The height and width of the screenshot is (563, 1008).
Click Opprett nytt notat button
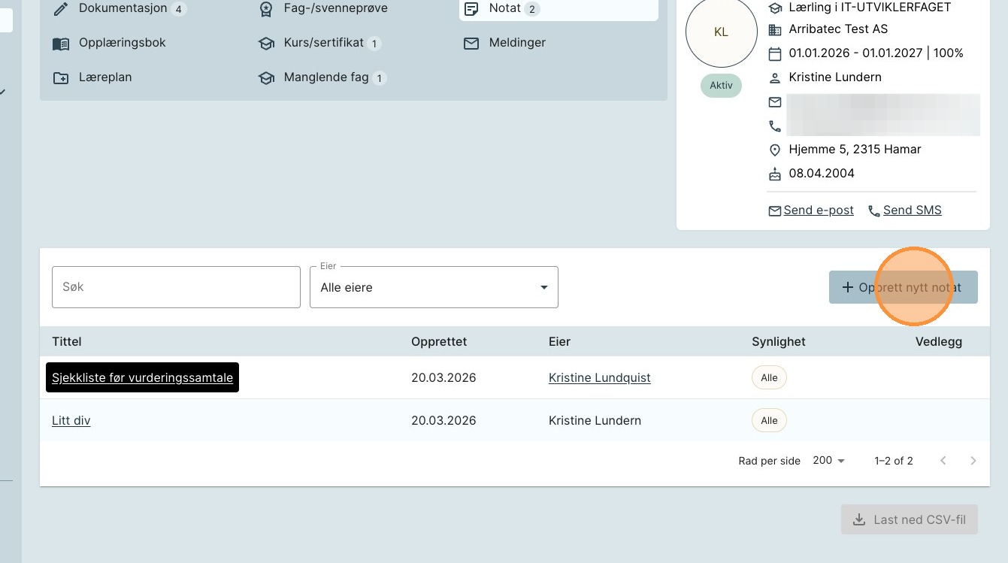pos(903,287)
